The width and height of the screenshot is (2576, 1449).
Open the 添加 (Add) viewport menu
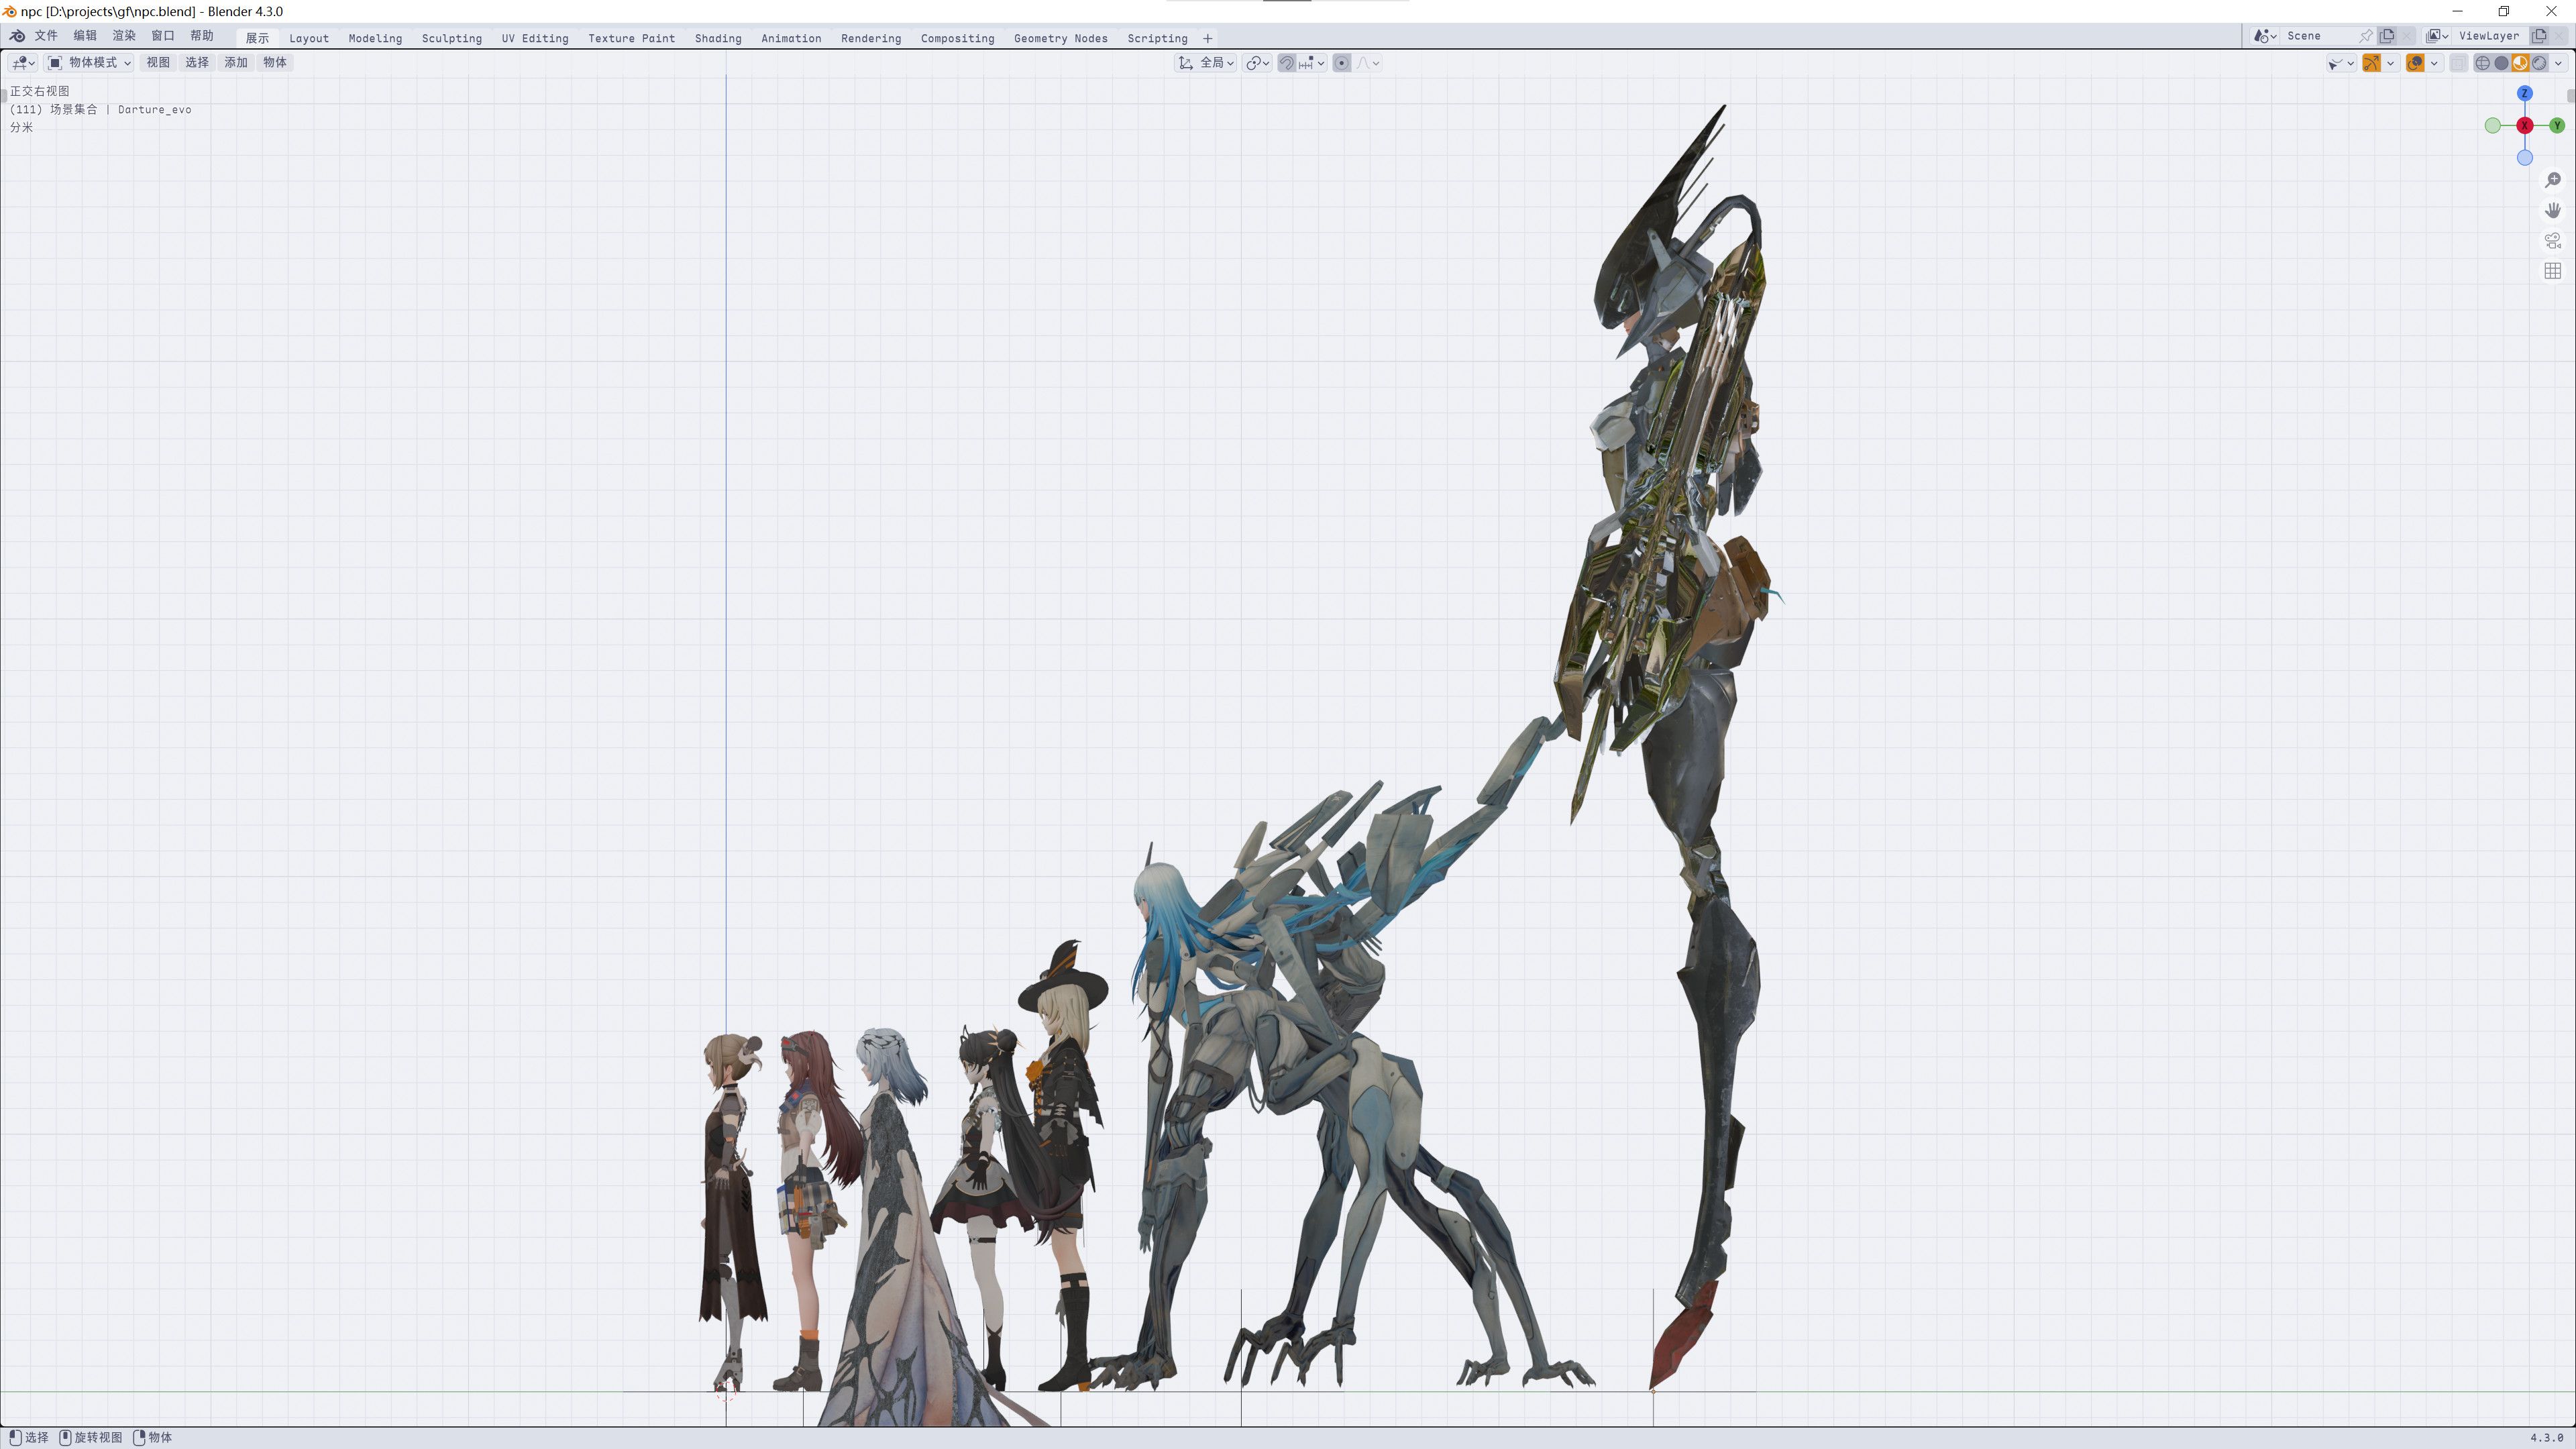tap(236, 62)
